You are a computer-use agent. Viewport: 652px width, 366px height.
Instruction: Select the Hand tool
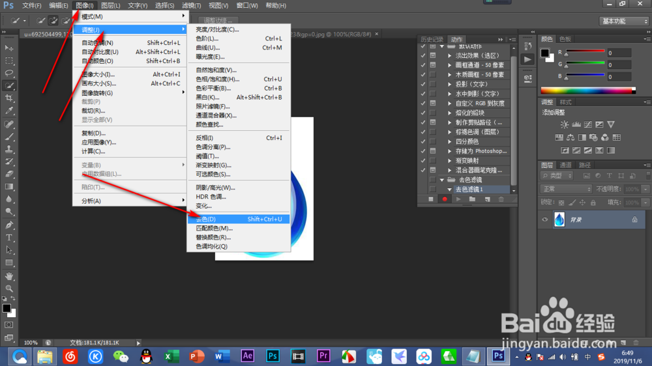(x=8, y=276)
